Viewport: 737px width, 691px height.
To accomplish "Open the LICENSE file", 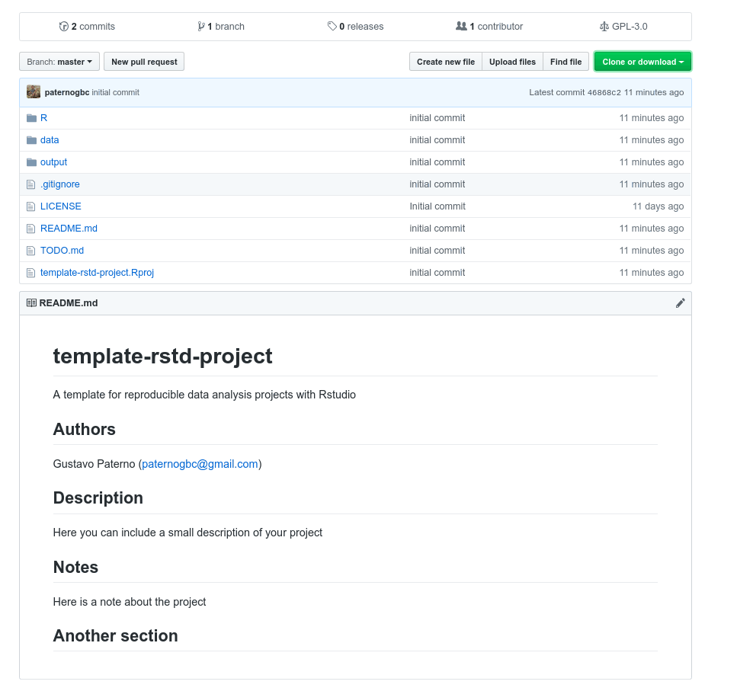I will point(61,206).
